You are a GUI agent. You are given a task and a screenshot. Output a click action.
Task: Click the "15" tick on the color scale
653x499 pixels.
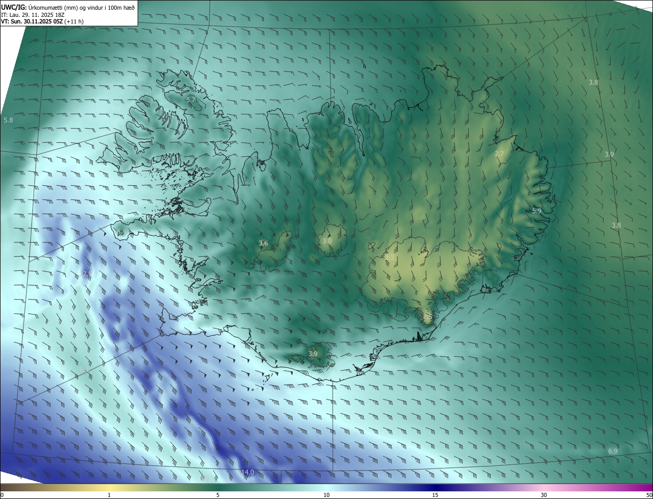point(435,495)
